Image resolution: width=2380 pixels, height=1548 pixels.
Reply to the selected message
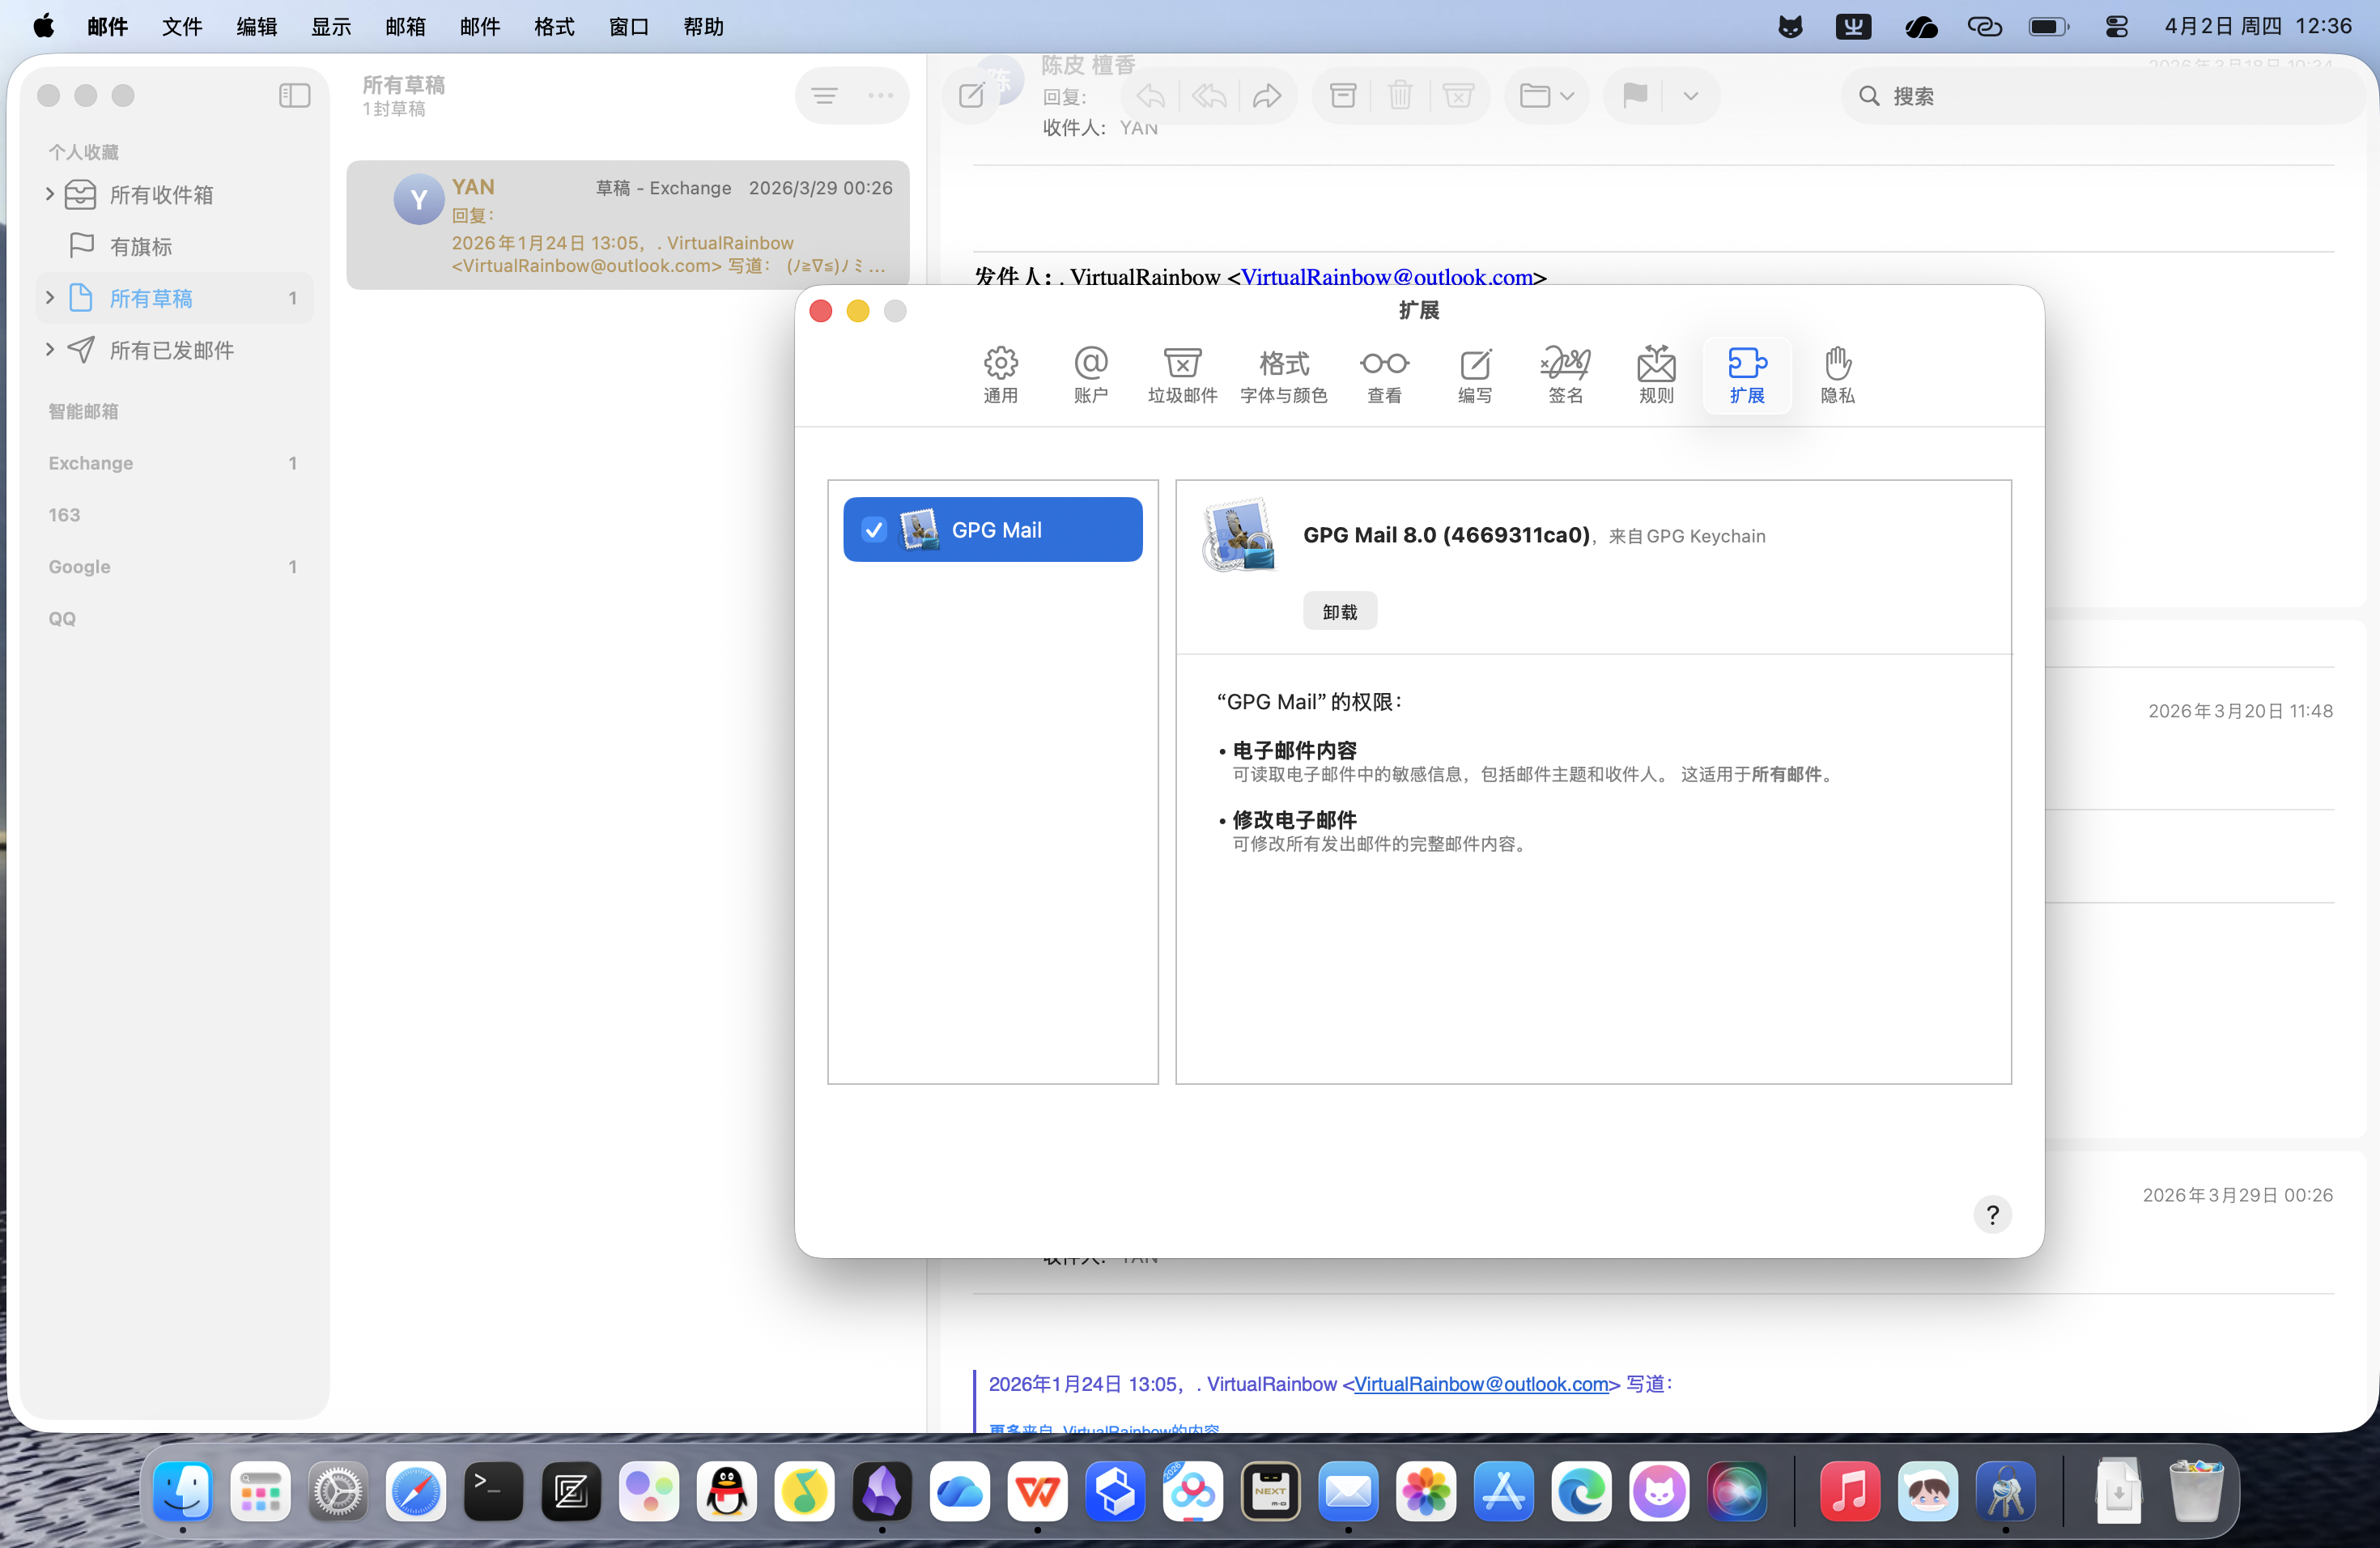(1151, 96)
